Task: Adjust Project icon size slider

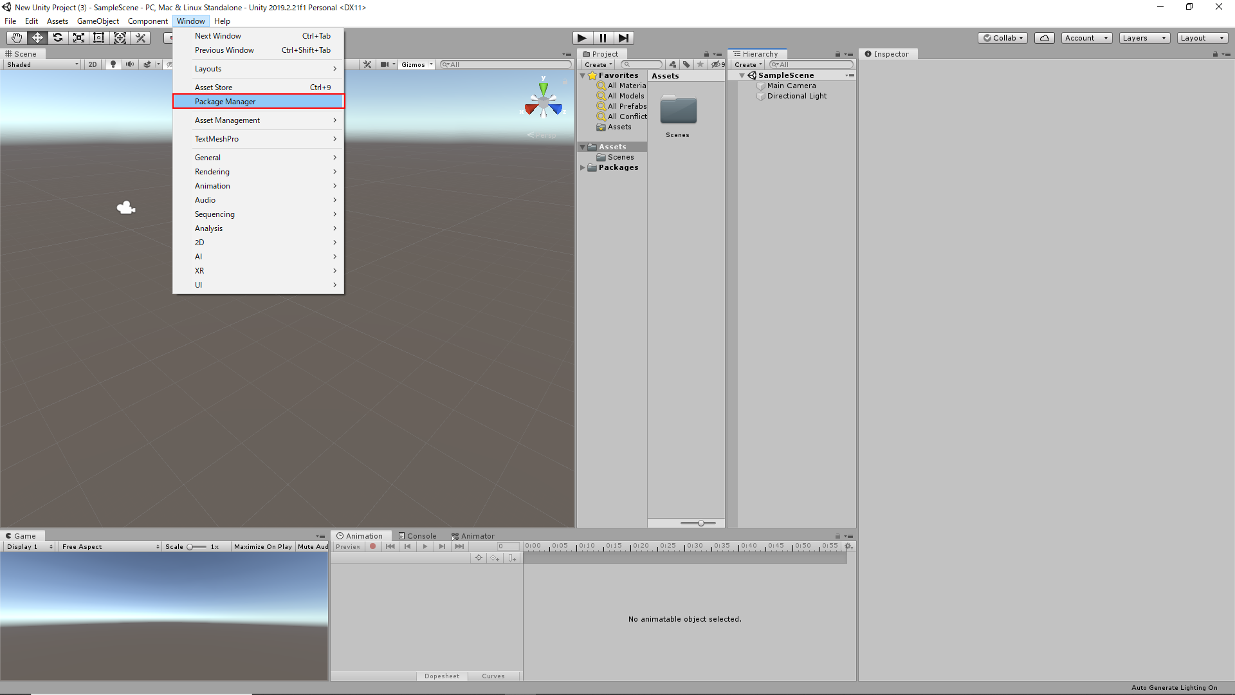Action: 698,523
